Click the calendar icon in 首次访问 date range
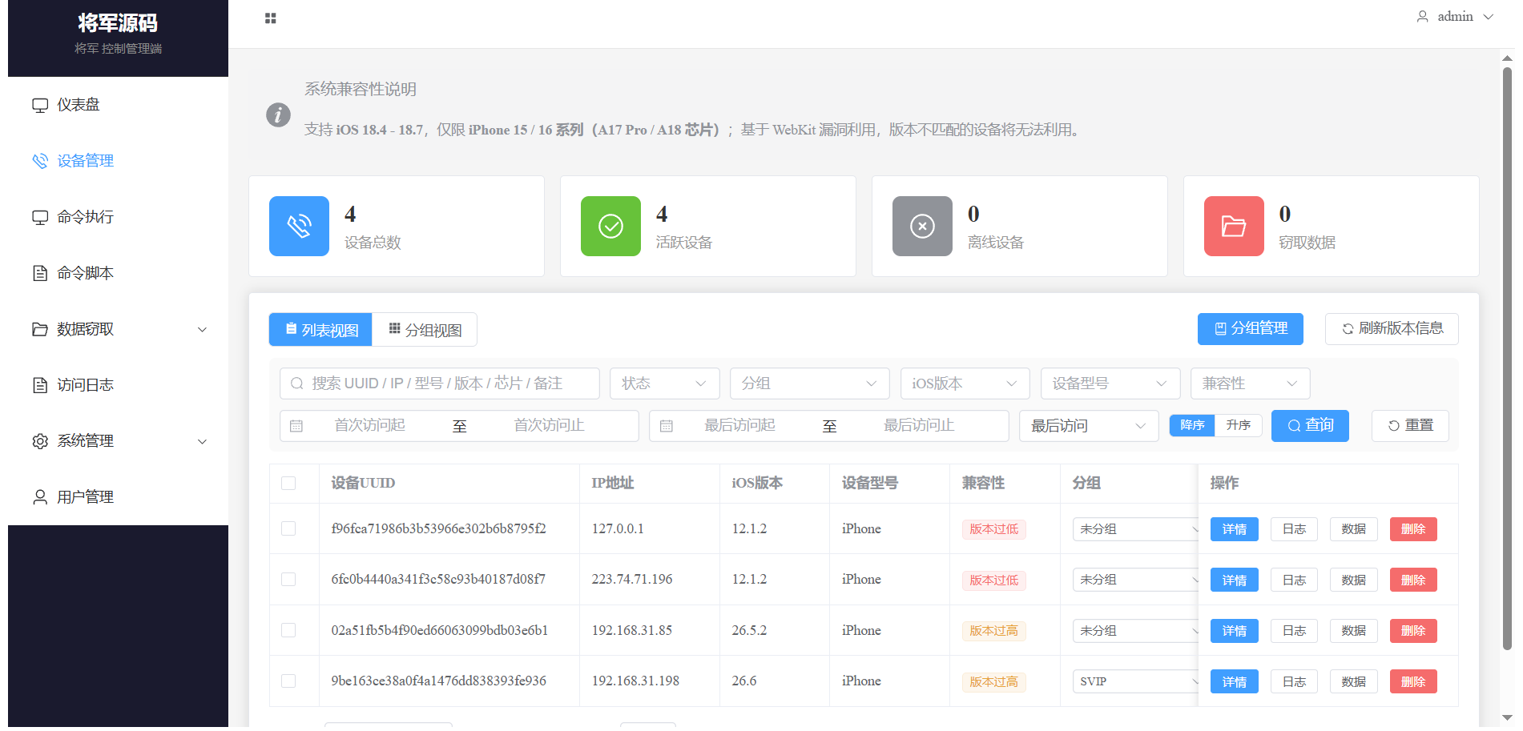Screen dimensions: 1523x731 [296, 426]
